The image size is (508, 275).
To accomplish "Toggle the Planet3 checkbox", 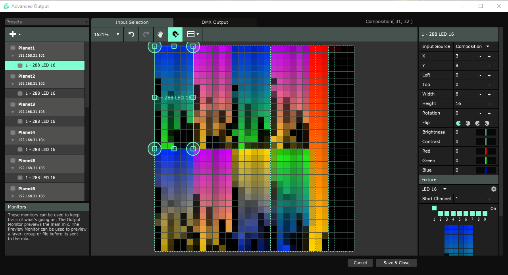I will click(x=13, y=104).
